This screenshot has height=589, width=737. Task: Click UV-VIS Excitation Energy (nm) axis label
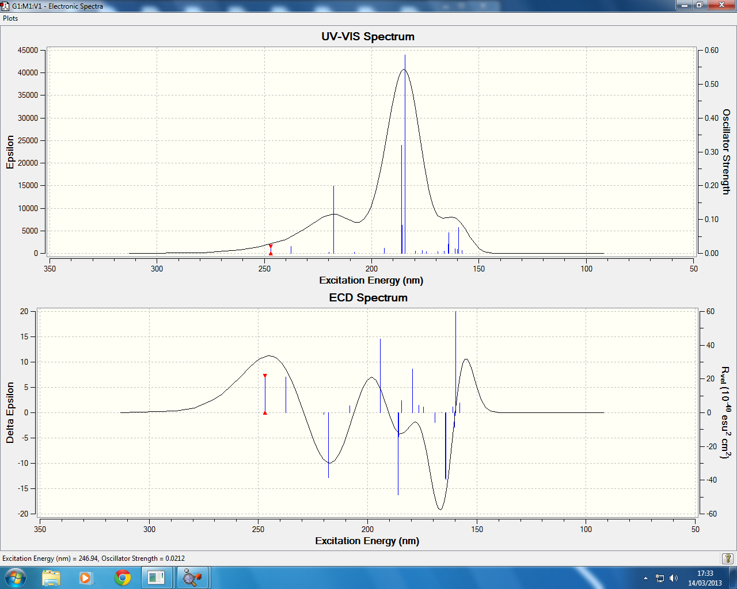(x=371, y=280)
